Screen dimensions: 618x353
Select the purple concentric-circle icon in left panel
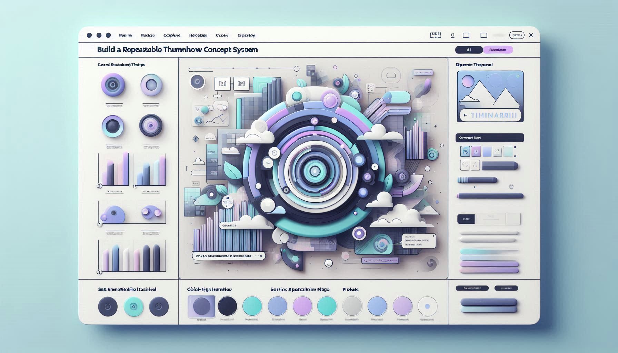point(113,84)
